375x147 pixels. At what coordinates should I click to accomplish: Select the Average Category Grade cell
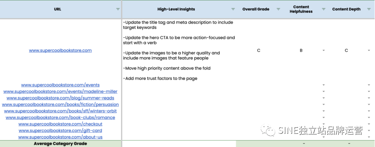[60, 144]
